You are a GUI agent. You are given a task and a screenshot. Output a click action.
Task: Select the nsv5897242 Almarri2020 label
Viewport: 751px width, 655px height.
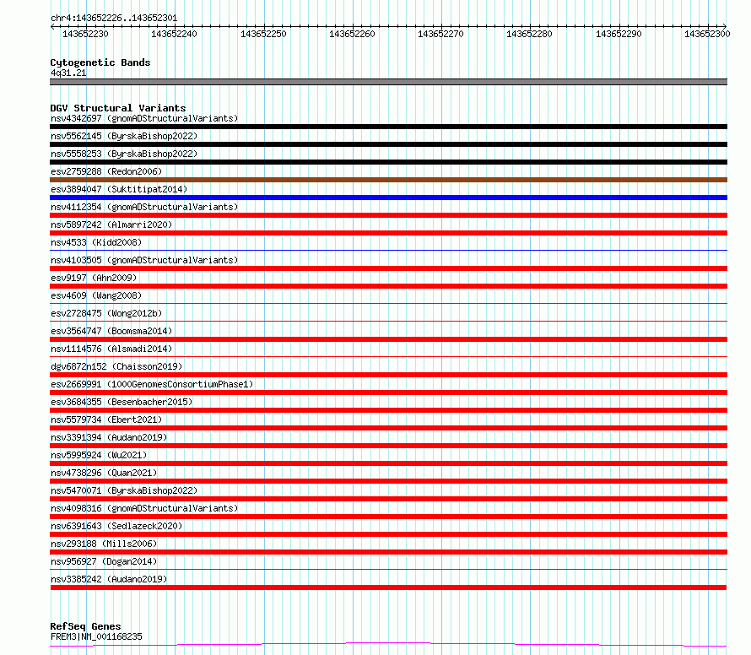(111, 225)
